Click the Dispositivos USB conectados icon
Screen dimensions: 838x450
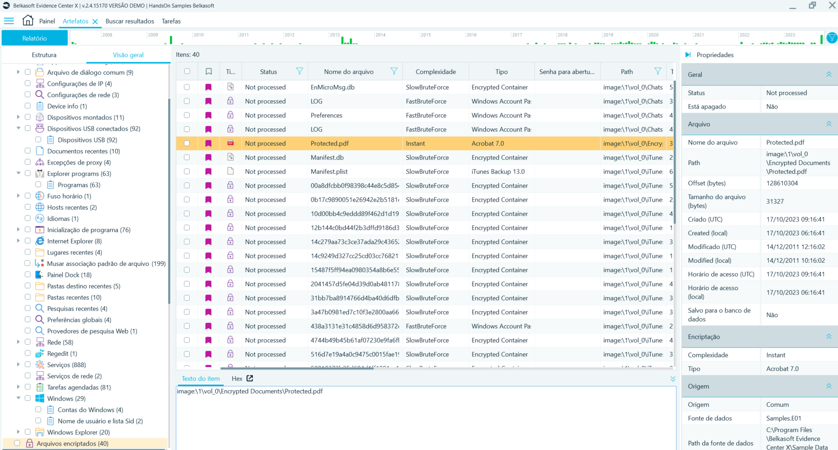[40, 128]
